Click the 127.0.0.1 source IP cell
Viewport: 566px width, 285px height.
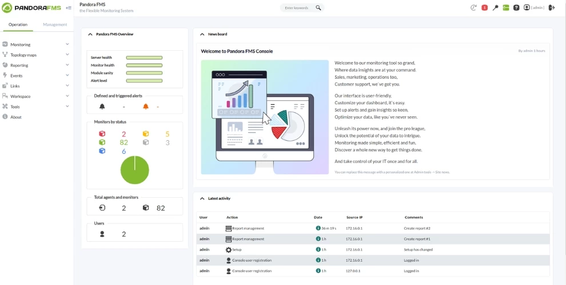(x=354, y=271)
